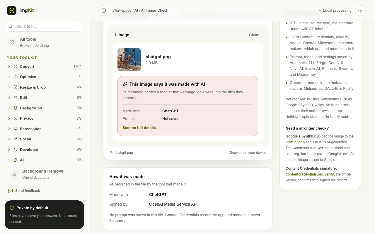Click the All tools grid icon
Image resolution: width=375 pixels, height=234 pixels.
tap(12, 42)
